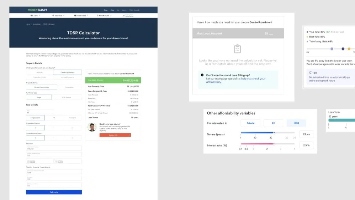The image size is (355, 200).
Task: Choose HDB in I'm interested in
Action: click(x=296, y=123)
